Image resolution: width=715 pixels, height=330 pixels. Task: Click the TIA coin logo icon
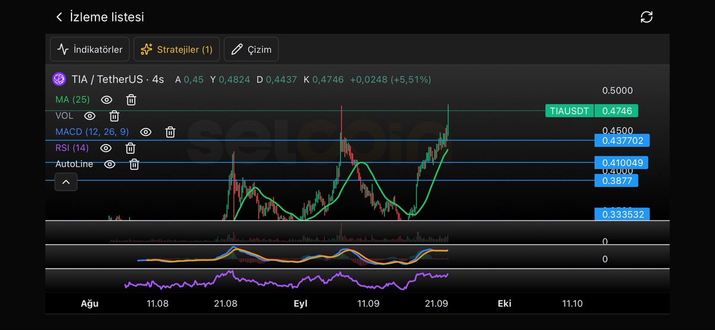[x=59, y=79]
